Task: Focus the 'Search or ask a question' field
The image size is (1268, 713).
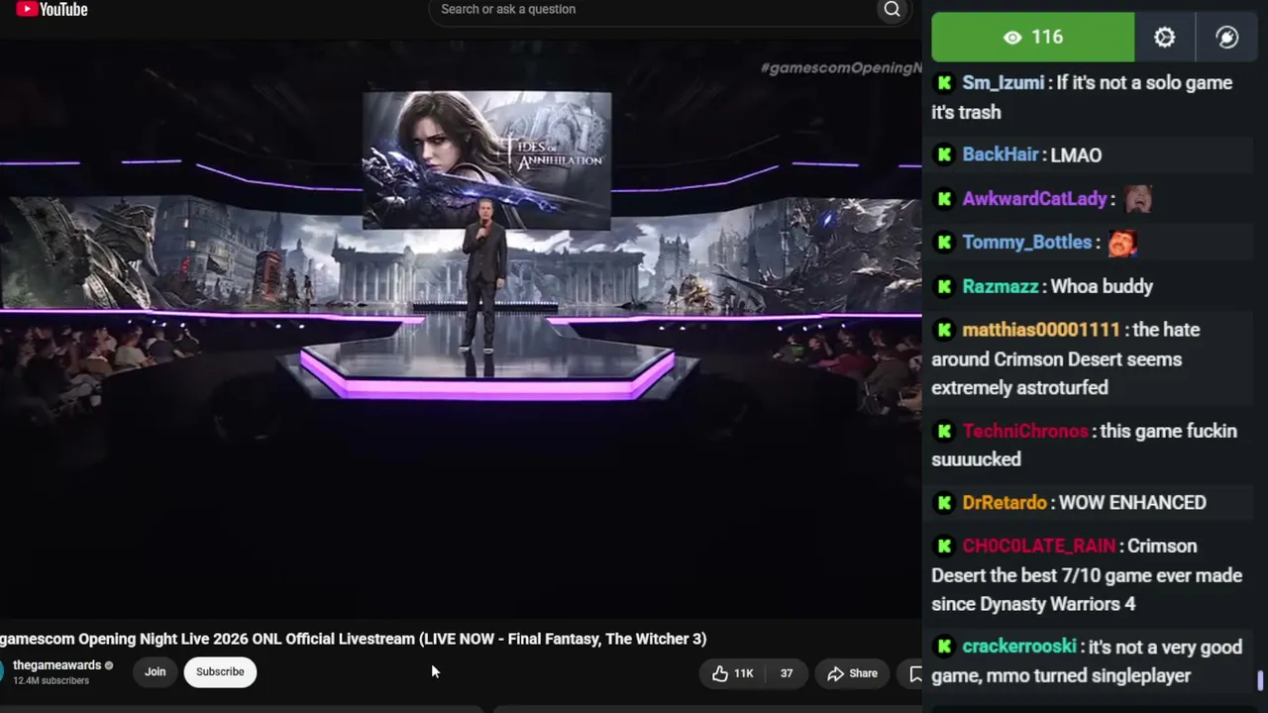Action: tap(654, 10)
